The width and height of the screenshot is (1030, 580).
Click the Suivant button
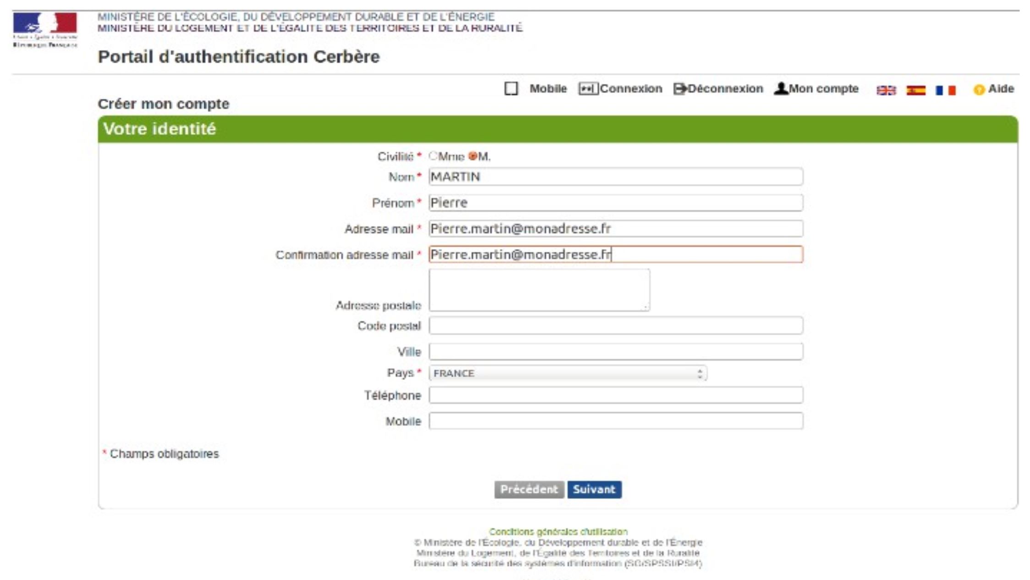594,489
